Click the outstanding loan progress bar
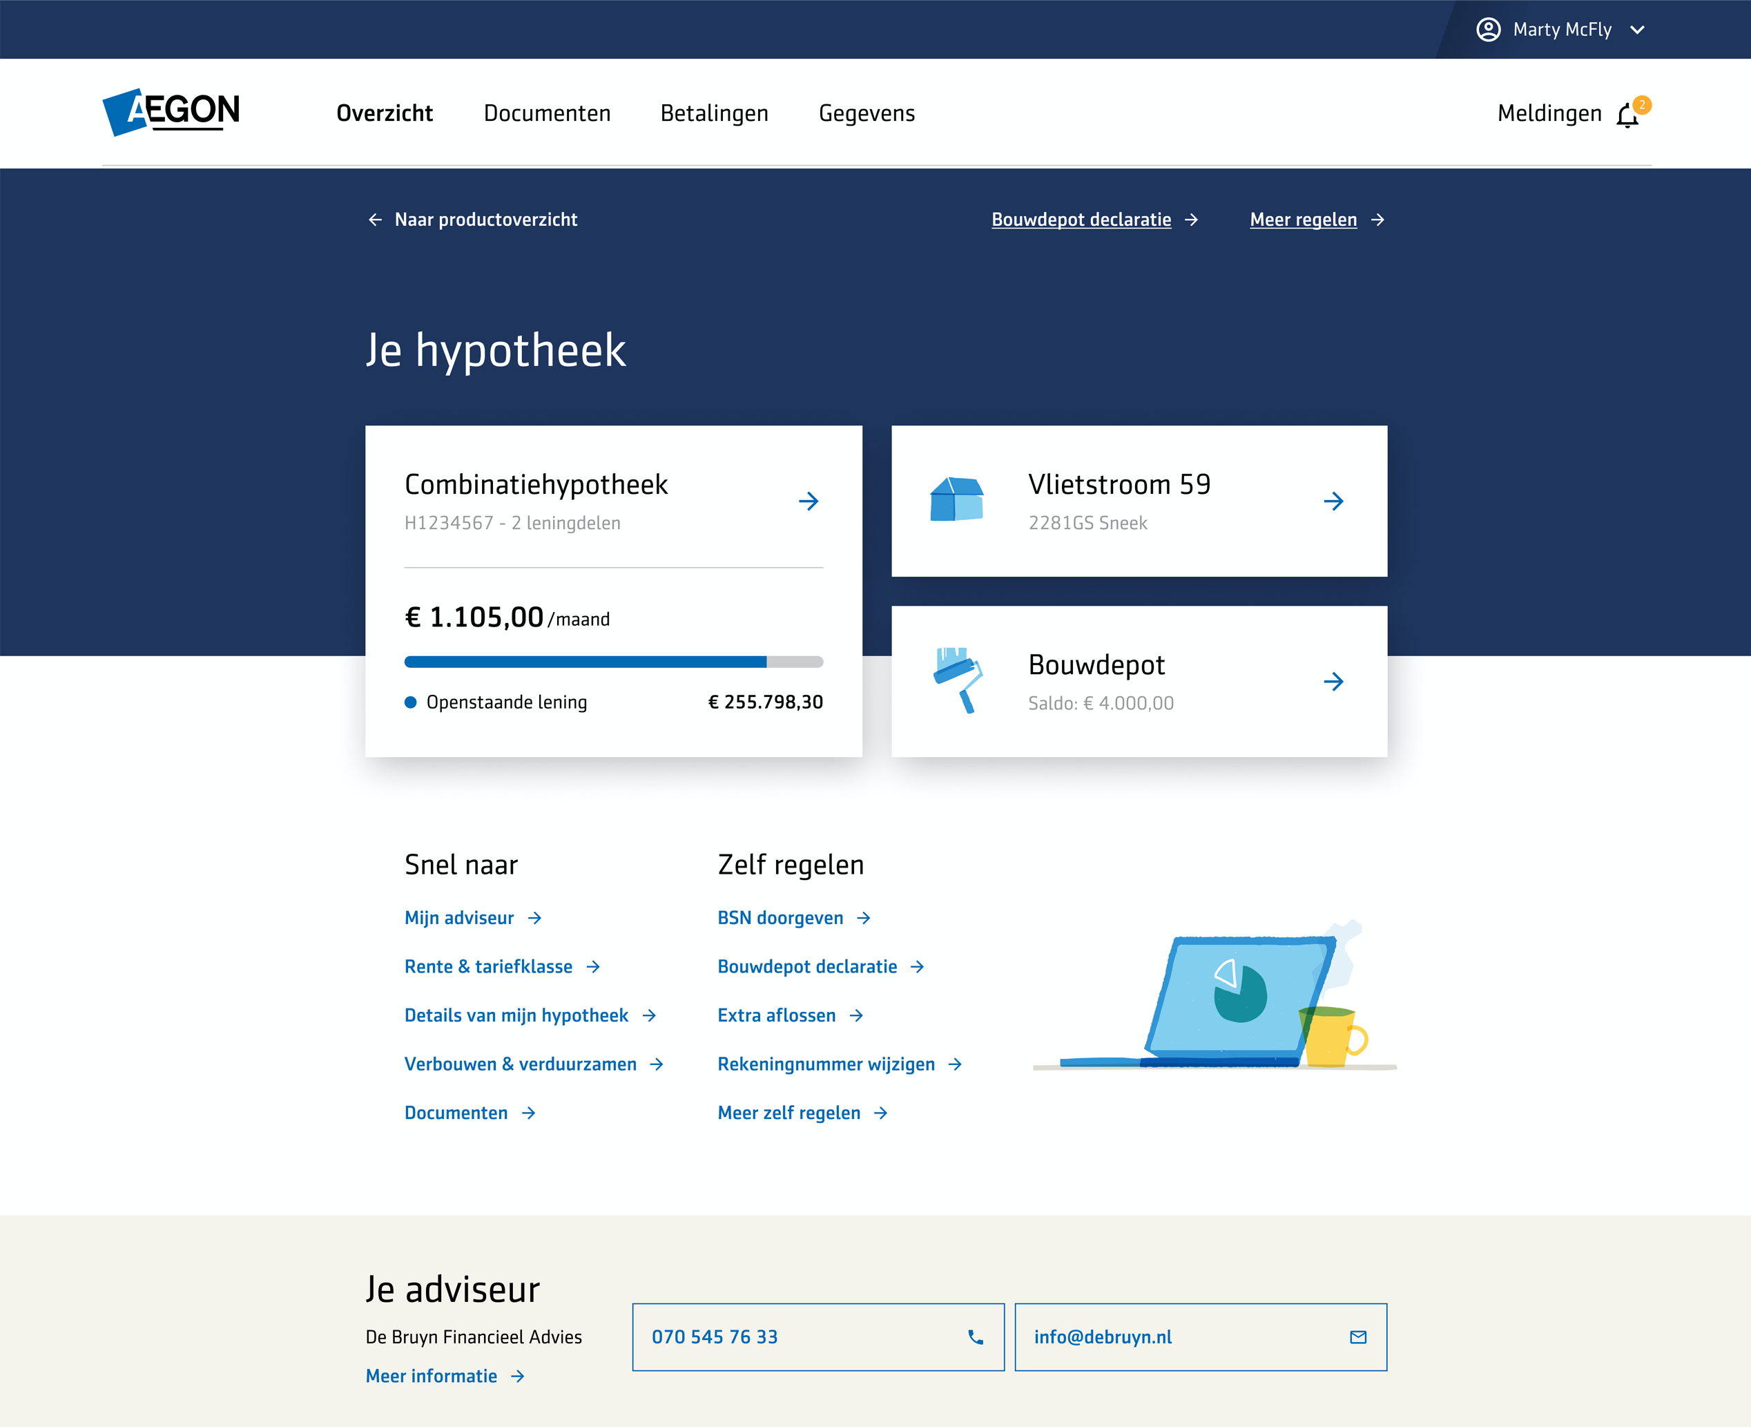The height and width of the screenshot is (1427, 1751). (x=613, y=662)
